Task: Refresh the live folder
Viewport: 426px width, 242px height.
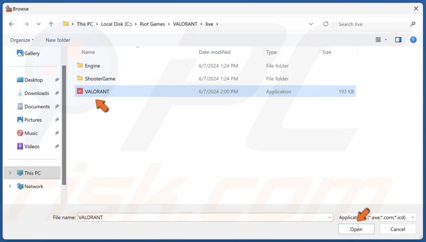Action: (326, 24)
